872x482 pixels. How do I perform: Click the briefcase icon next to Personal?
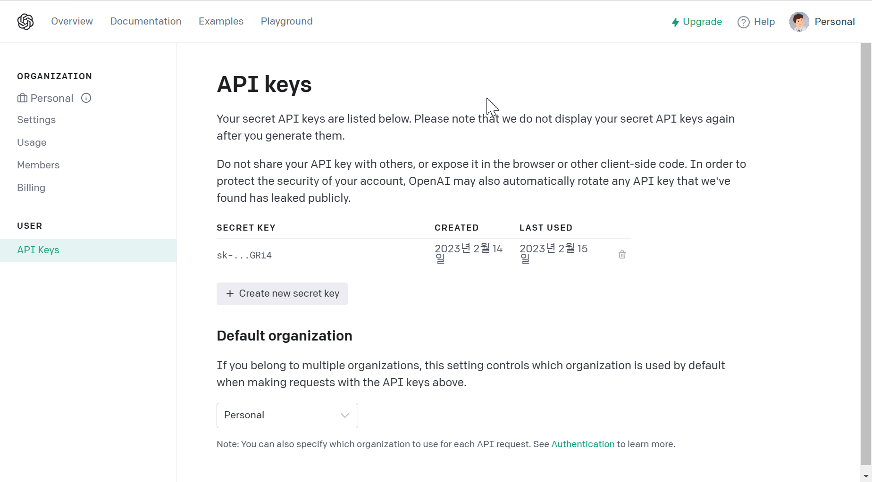[22, 98]
